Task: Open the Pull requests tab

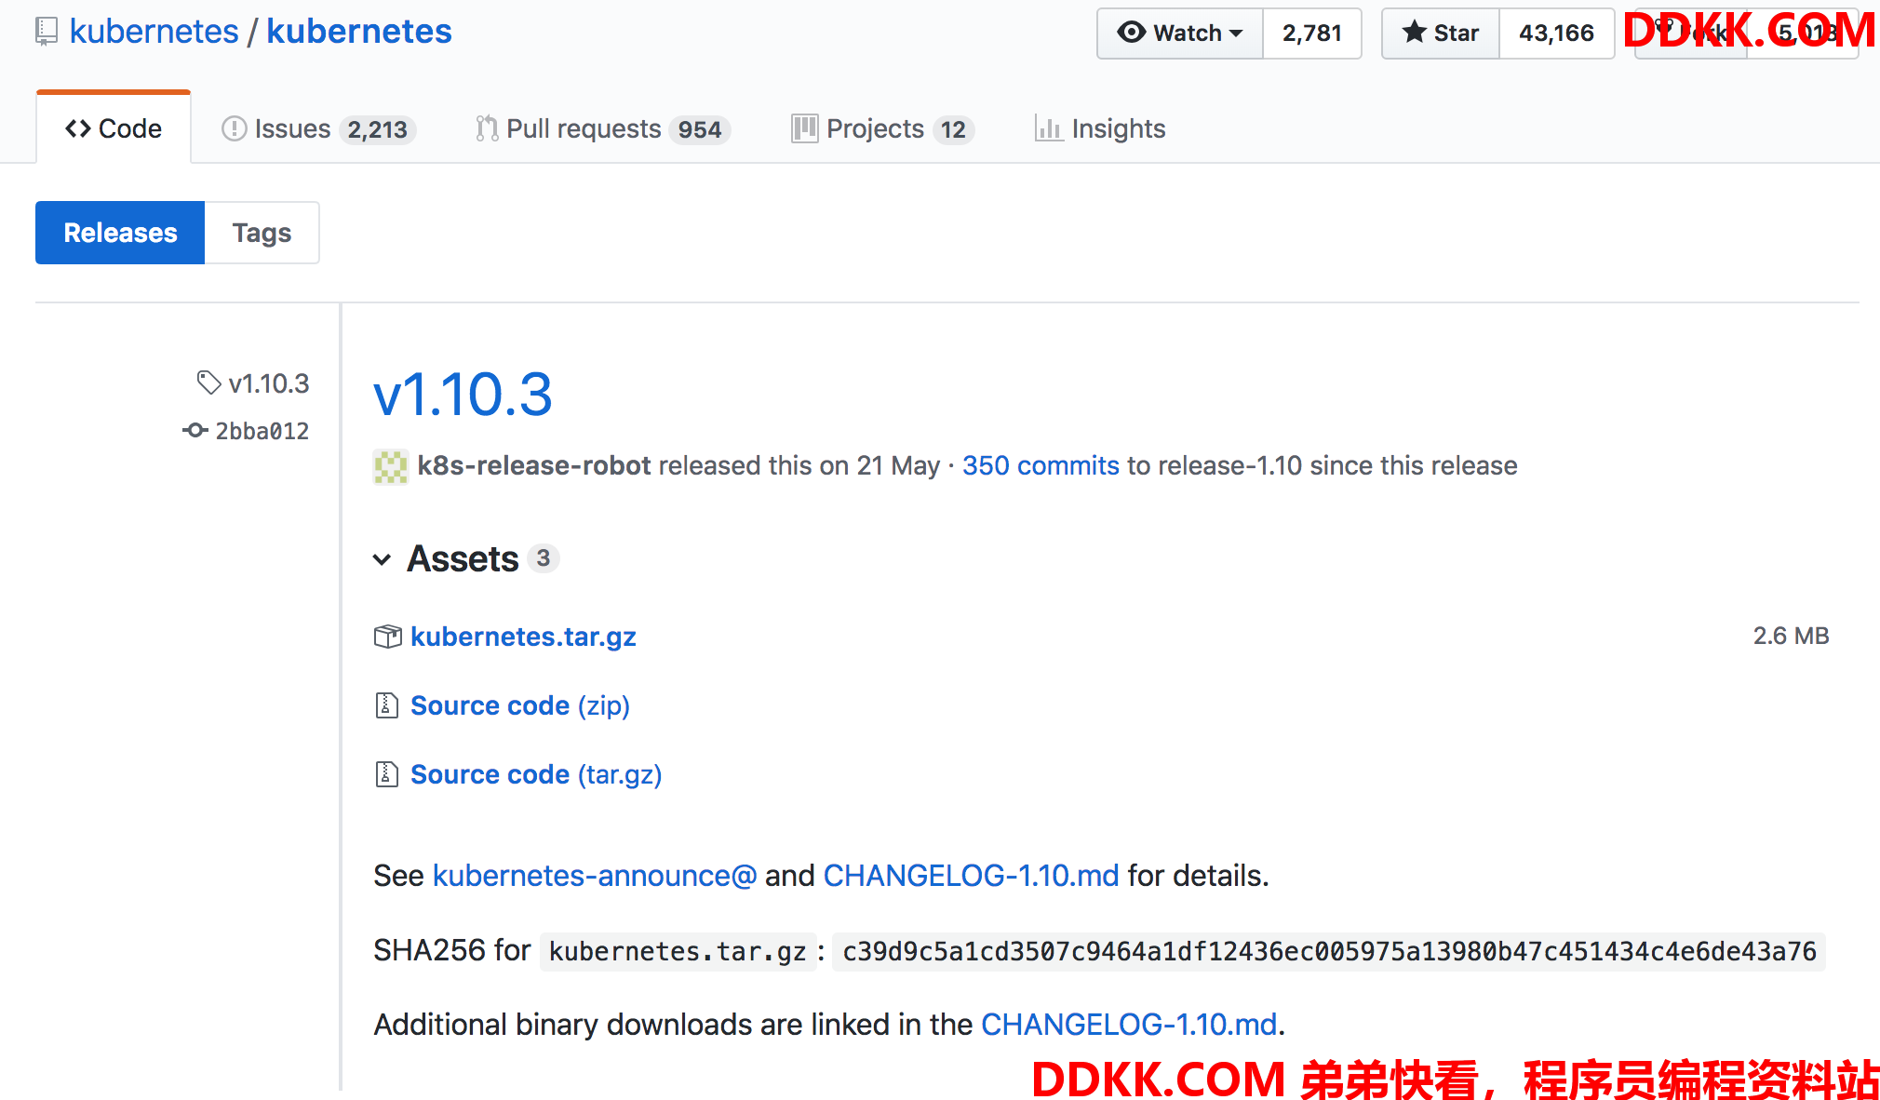Action: coord(602,128)
